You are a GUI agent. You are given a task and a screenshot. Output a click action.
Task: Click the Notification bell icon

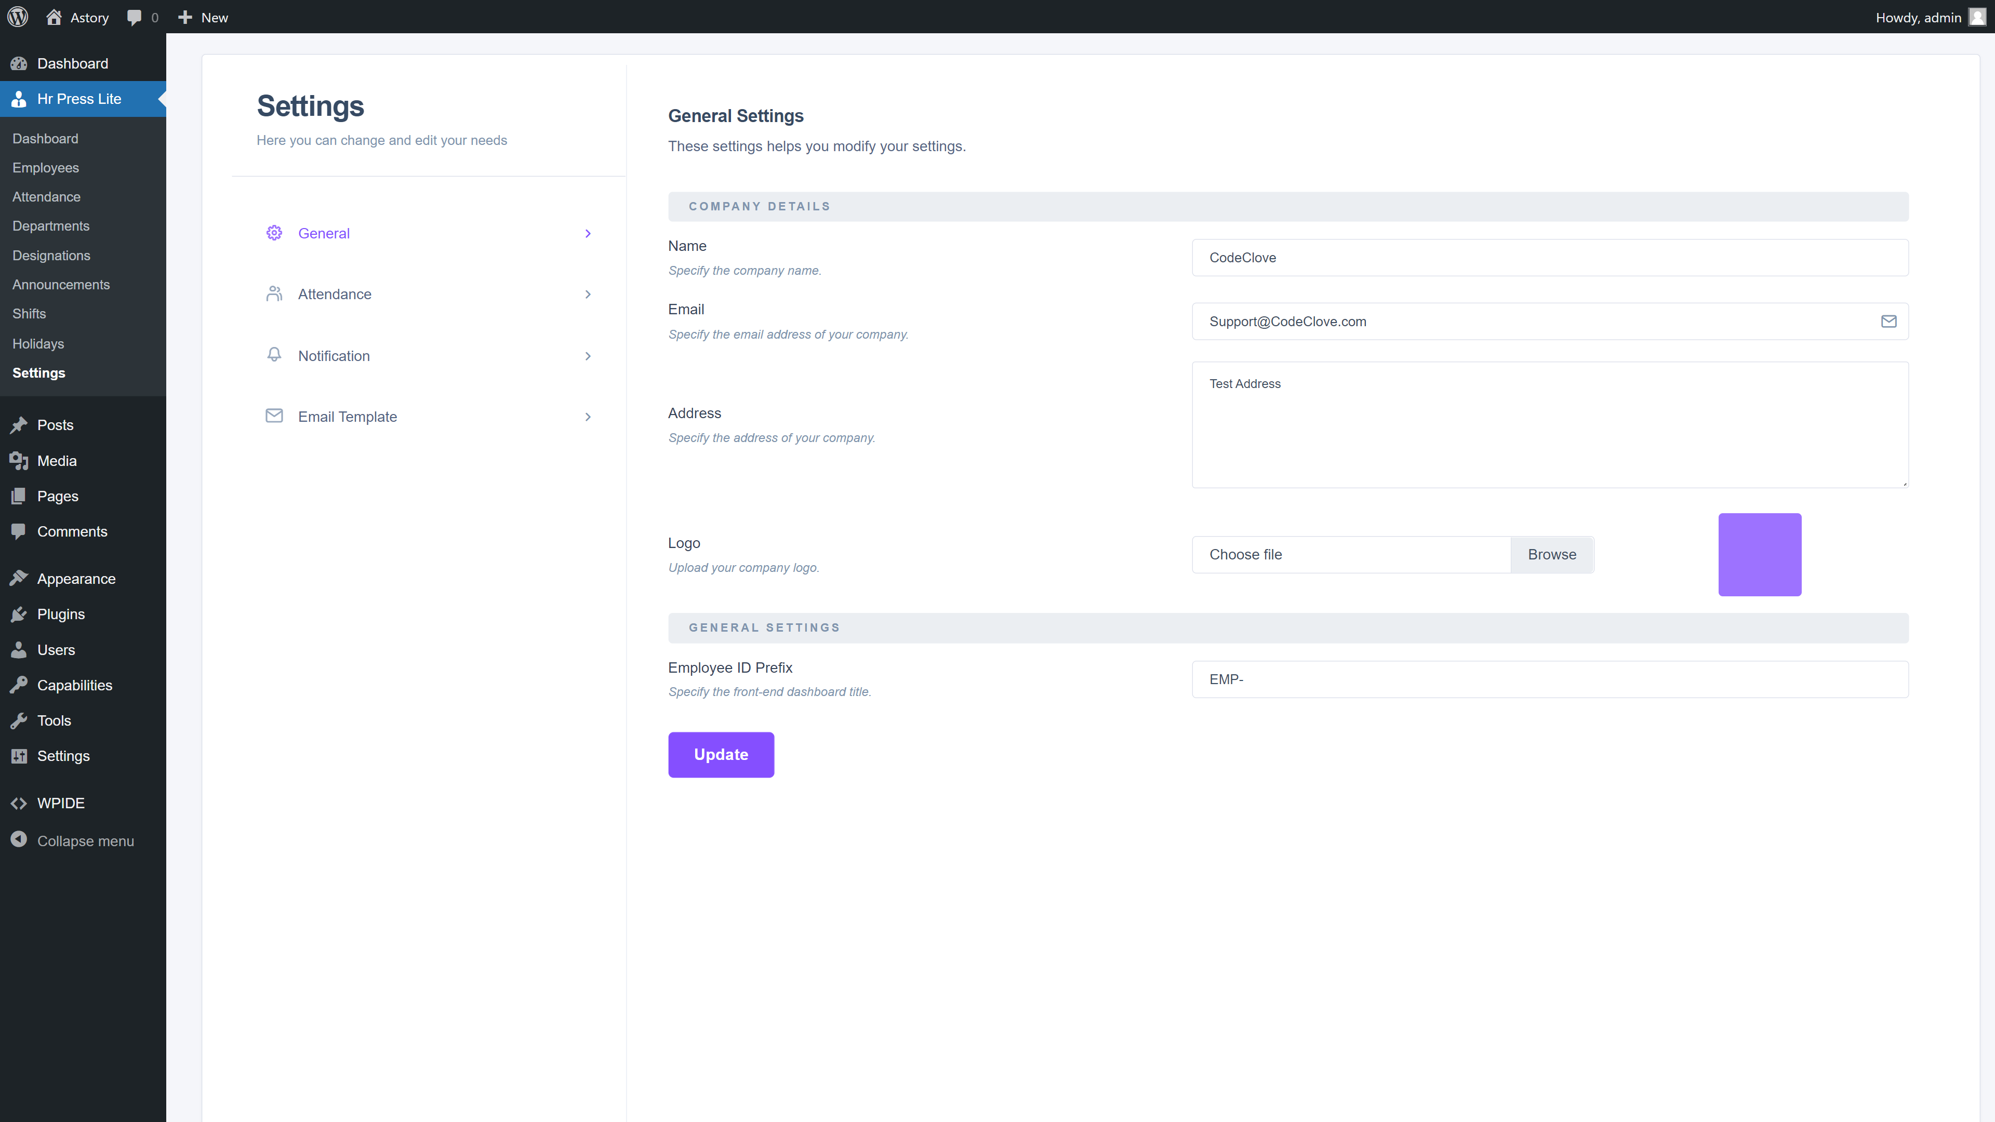(x=274, y=355)
